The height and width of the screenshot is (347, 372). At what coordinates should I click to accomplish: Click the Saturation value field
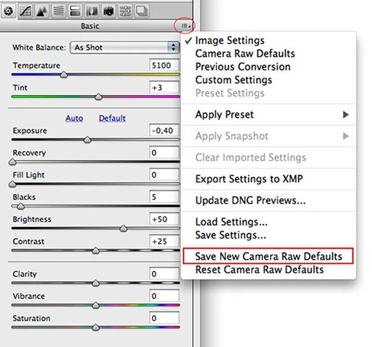point(164,318)
